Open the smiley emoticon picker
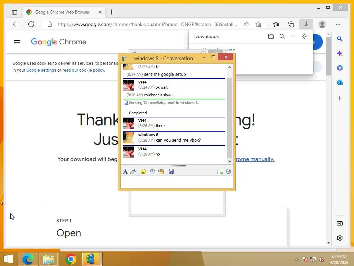 (x=143, y=172)
